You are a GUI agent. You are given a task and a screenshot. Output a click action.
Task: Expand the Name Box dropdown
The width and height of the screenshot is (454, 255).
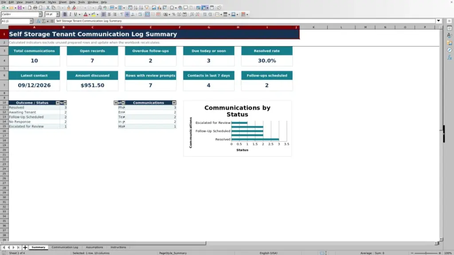[x=31, y=21]
